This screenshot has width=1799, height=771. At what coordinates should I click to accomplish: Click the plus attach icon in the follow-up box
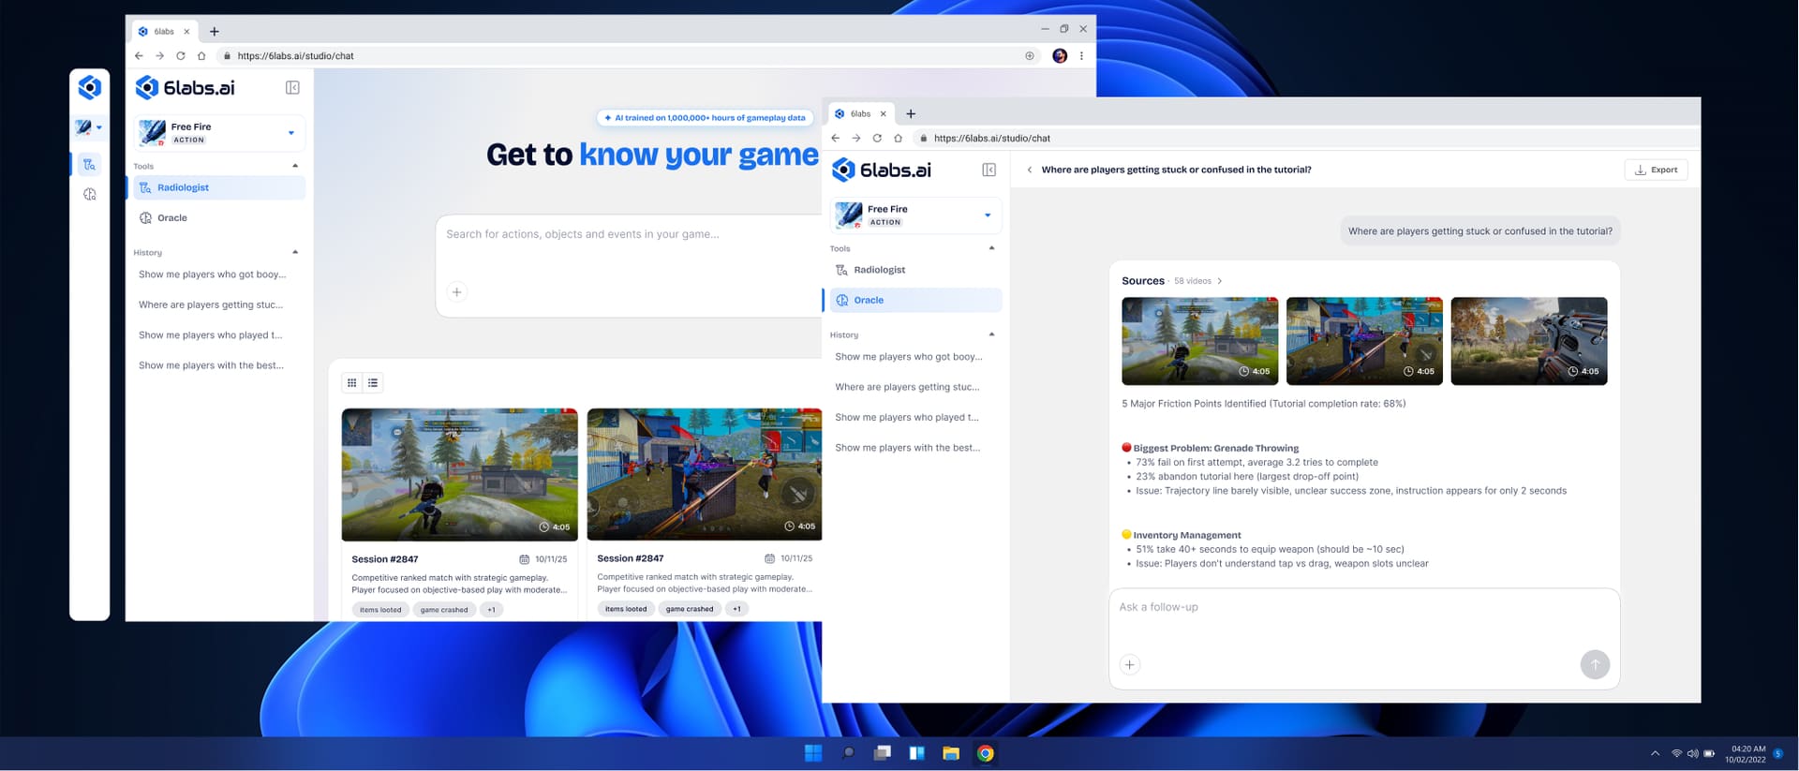1130,665
